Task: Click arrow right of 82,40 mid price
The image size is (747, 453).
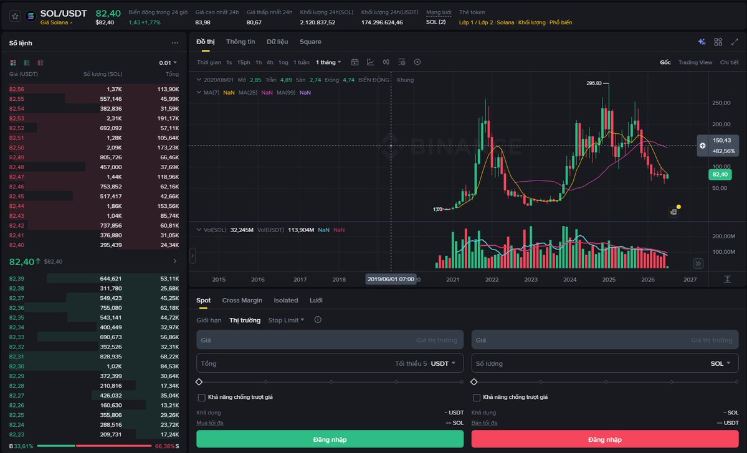Action: tap(175, 261)
